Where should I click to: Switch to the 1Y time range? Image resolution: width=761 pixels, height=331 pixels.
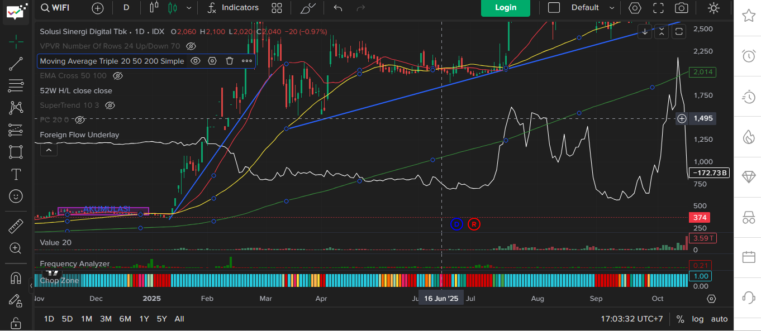[144, 319]
